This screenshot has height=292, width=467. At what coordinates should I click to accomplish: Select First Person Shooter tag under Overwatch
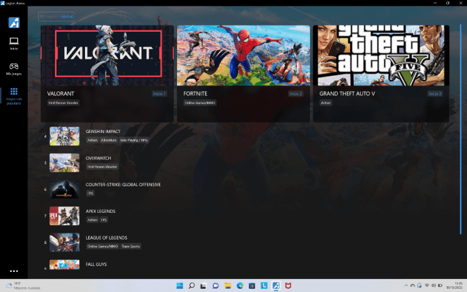pyautogui.click(x=102, y=167)
